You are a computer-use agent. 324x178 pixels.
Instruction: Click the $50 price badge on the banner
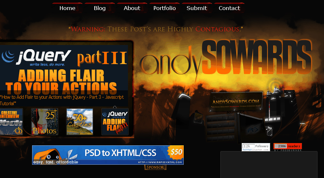point(175,152)
